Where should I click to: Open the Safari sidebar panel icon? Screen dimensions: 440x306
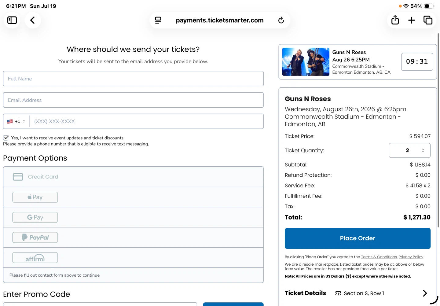(x=12, y=20)
